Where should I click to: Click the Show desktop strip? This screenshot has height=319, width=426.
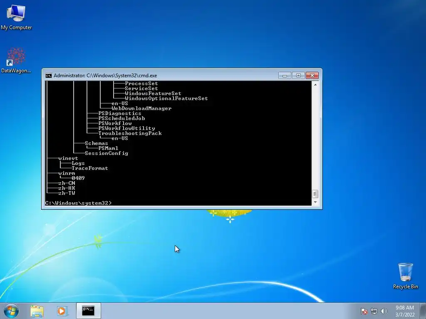(423, 311)
